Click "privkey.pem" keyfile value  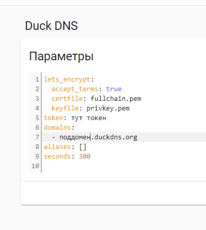(x=108, y=108)
